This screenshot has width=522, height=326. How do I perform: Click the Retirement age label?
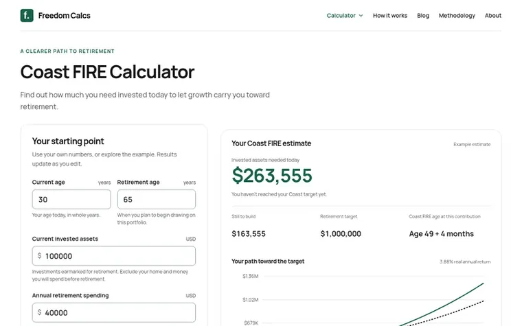click(x=138, y=183)
